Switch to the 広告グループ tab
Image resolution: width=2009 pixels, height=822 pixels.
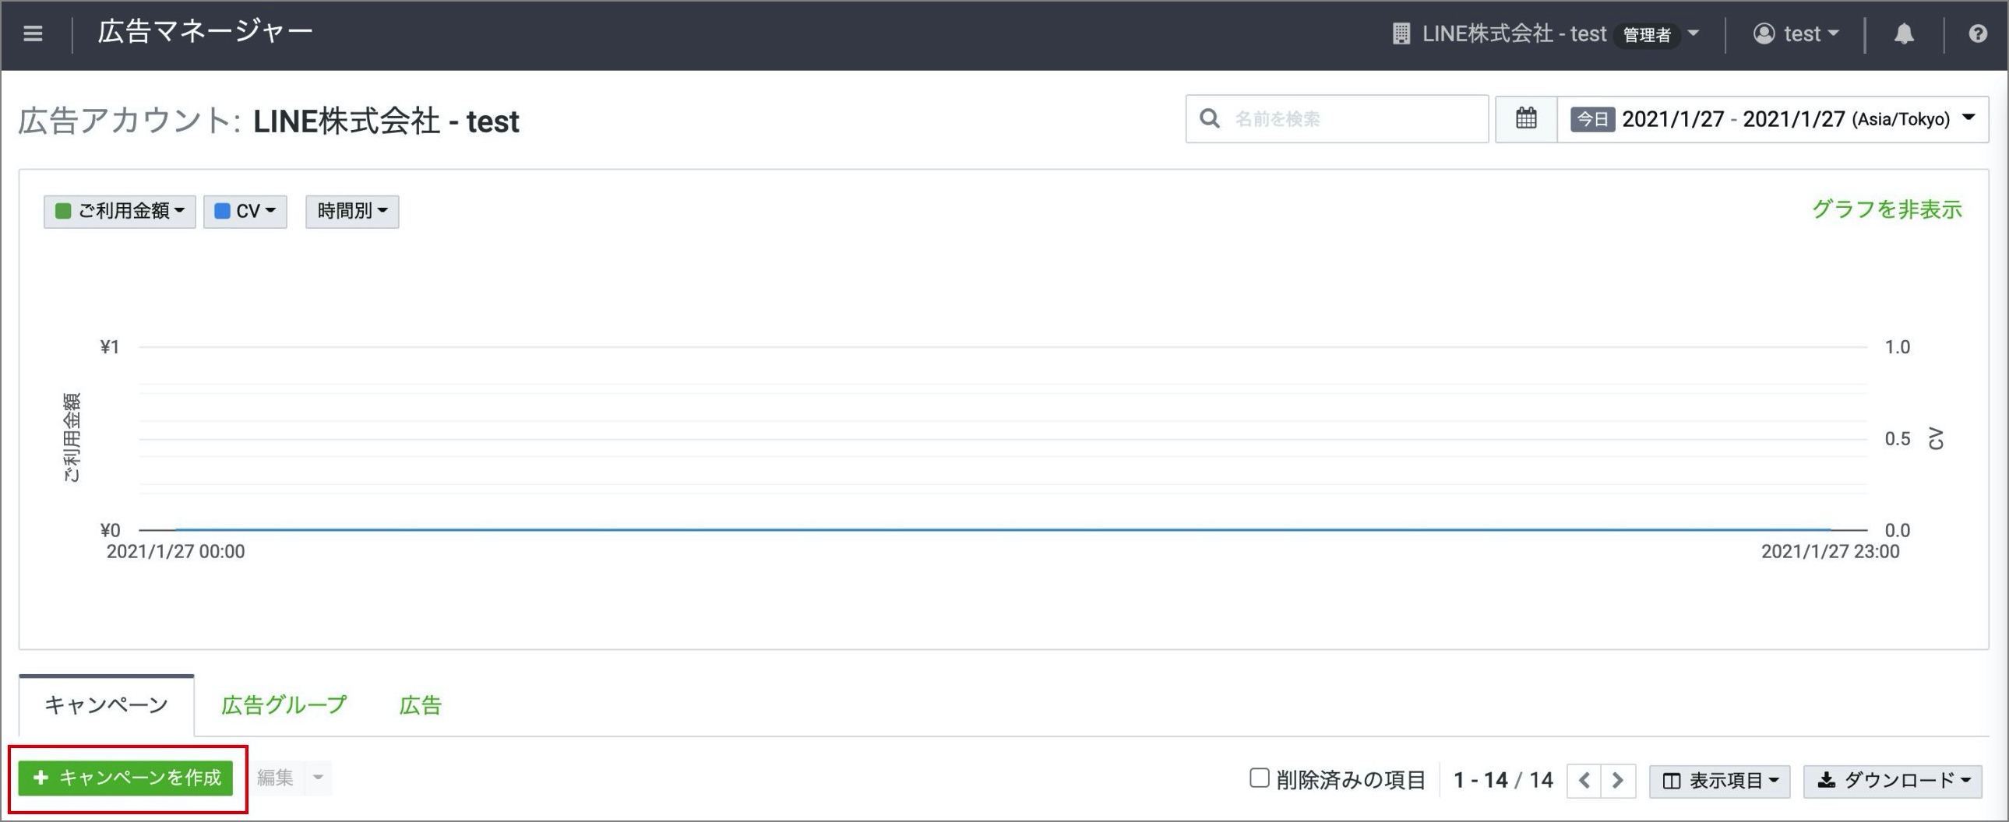(284, 705)
